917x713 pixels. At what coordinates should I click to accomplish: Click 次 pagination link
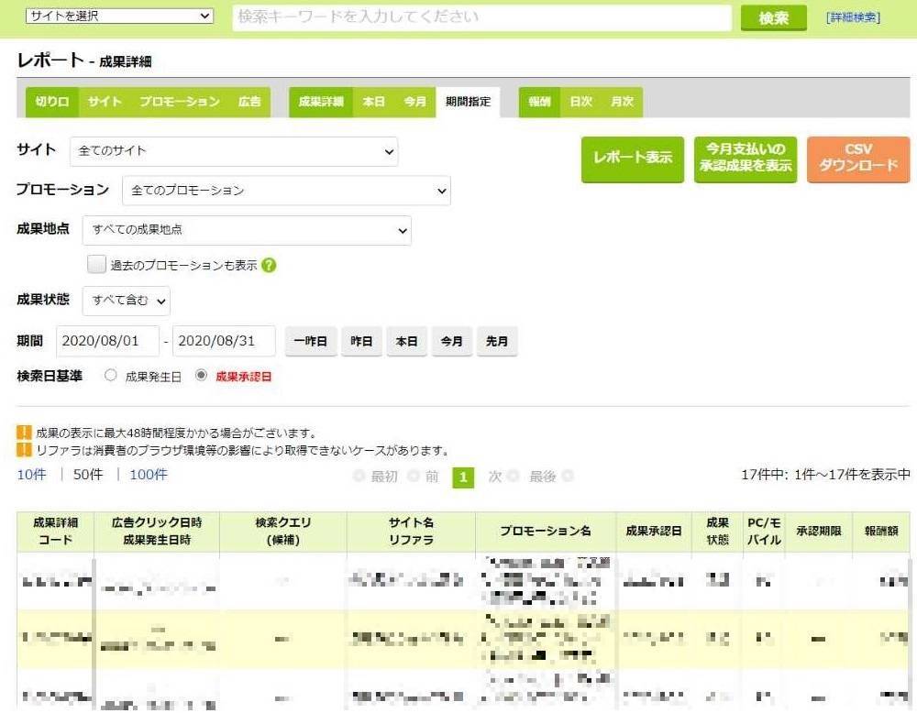[x=503, y=477]
